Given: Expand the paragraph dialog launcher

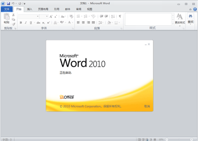Looking at the screenshot, I should pos(121,29).
